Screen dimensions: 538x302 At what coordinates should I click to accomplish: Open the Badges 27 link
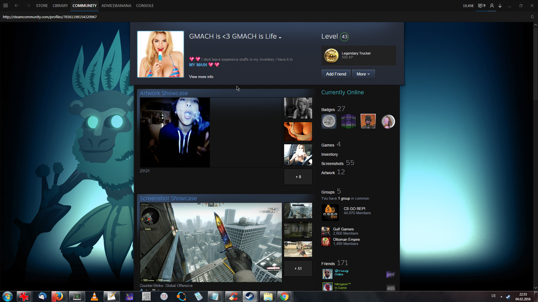tap(333, 109)
